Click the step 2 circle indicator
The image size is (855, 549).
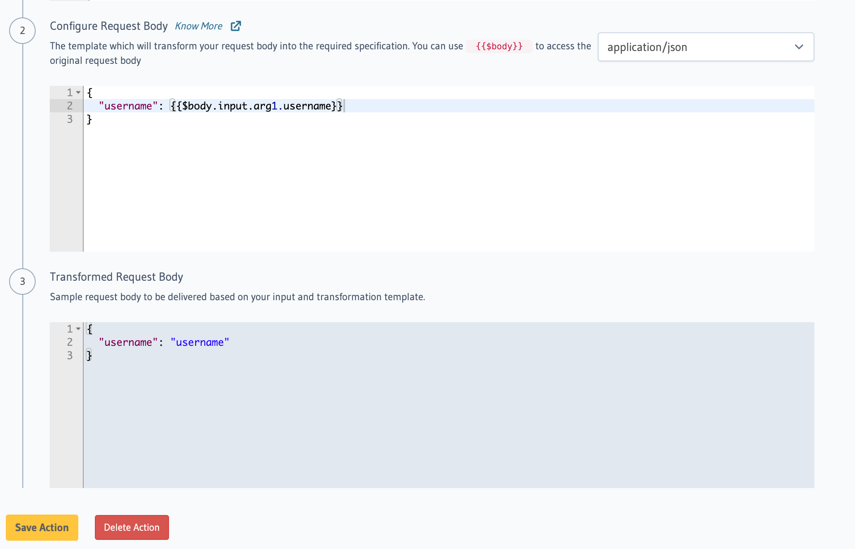(x=22, y=30)
